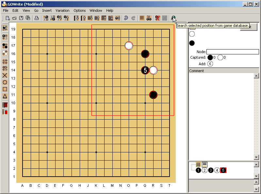261x194 pixels.
Task: Click the black stone numbered 5 on board
Action: pos(145,70)
